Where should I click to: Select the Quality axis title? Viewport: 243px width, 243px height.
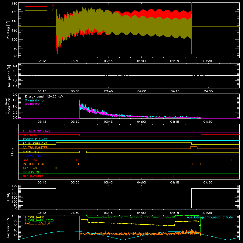pyautogui.click(x=8, y=197)
